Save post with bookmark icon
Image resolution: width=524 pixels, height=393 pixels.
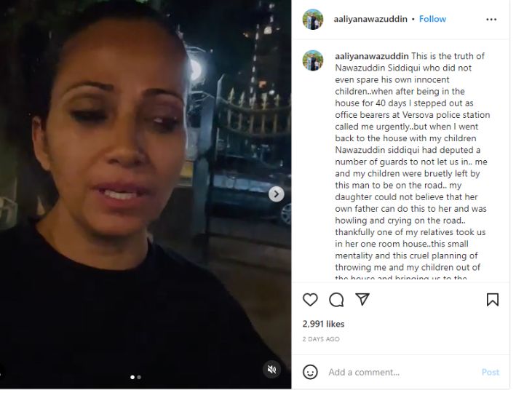492,299
